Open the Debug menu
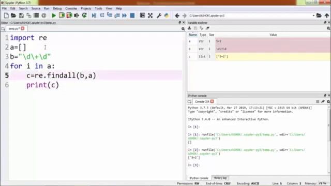This screenshot has height=186, width=331. [57, 8]
